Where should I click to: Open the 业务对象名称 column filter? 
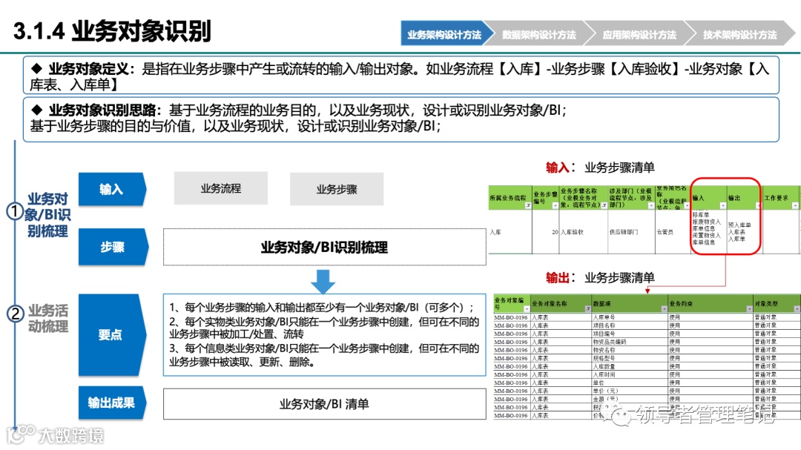588,309
